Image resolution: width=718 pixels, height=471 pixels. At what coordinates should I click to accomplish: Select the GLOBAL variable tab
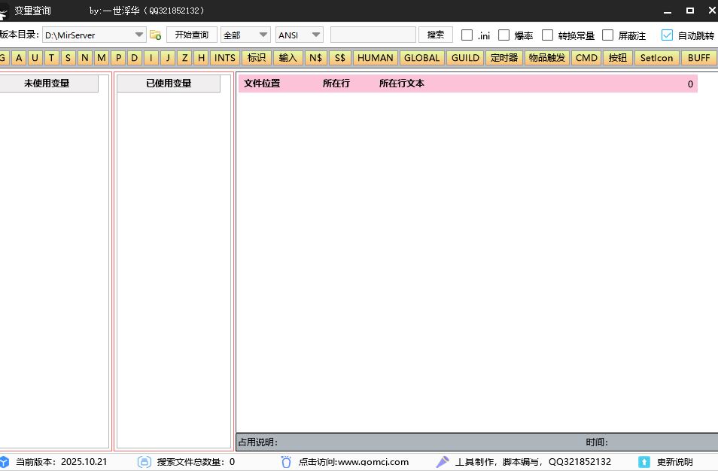pyautogui.click(x=421, y=58)
